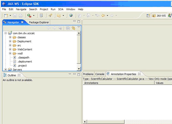Open the New wizard dropdown arrow
Screen dimensions: 172x124
coord(10,15)
